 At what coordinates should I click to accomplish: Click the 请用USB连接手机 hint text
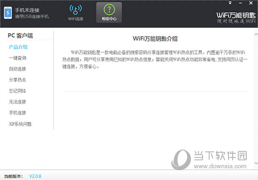point(32,16)
